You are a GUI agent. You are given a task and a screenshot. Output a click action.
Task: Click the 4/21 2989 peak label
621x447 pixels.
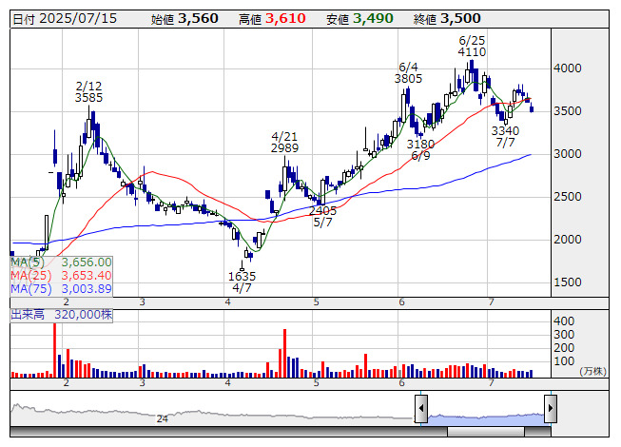click(x=284, y=142)
